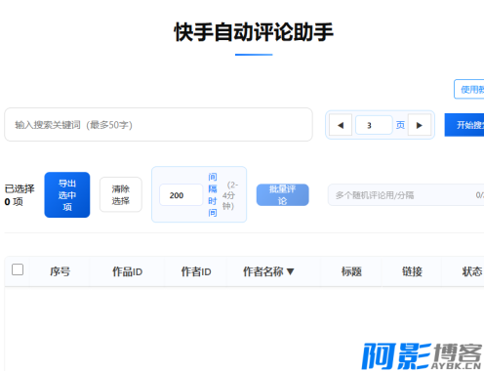Click the 状态 column header
The image size is (484, 371).
tap(471, 271)
